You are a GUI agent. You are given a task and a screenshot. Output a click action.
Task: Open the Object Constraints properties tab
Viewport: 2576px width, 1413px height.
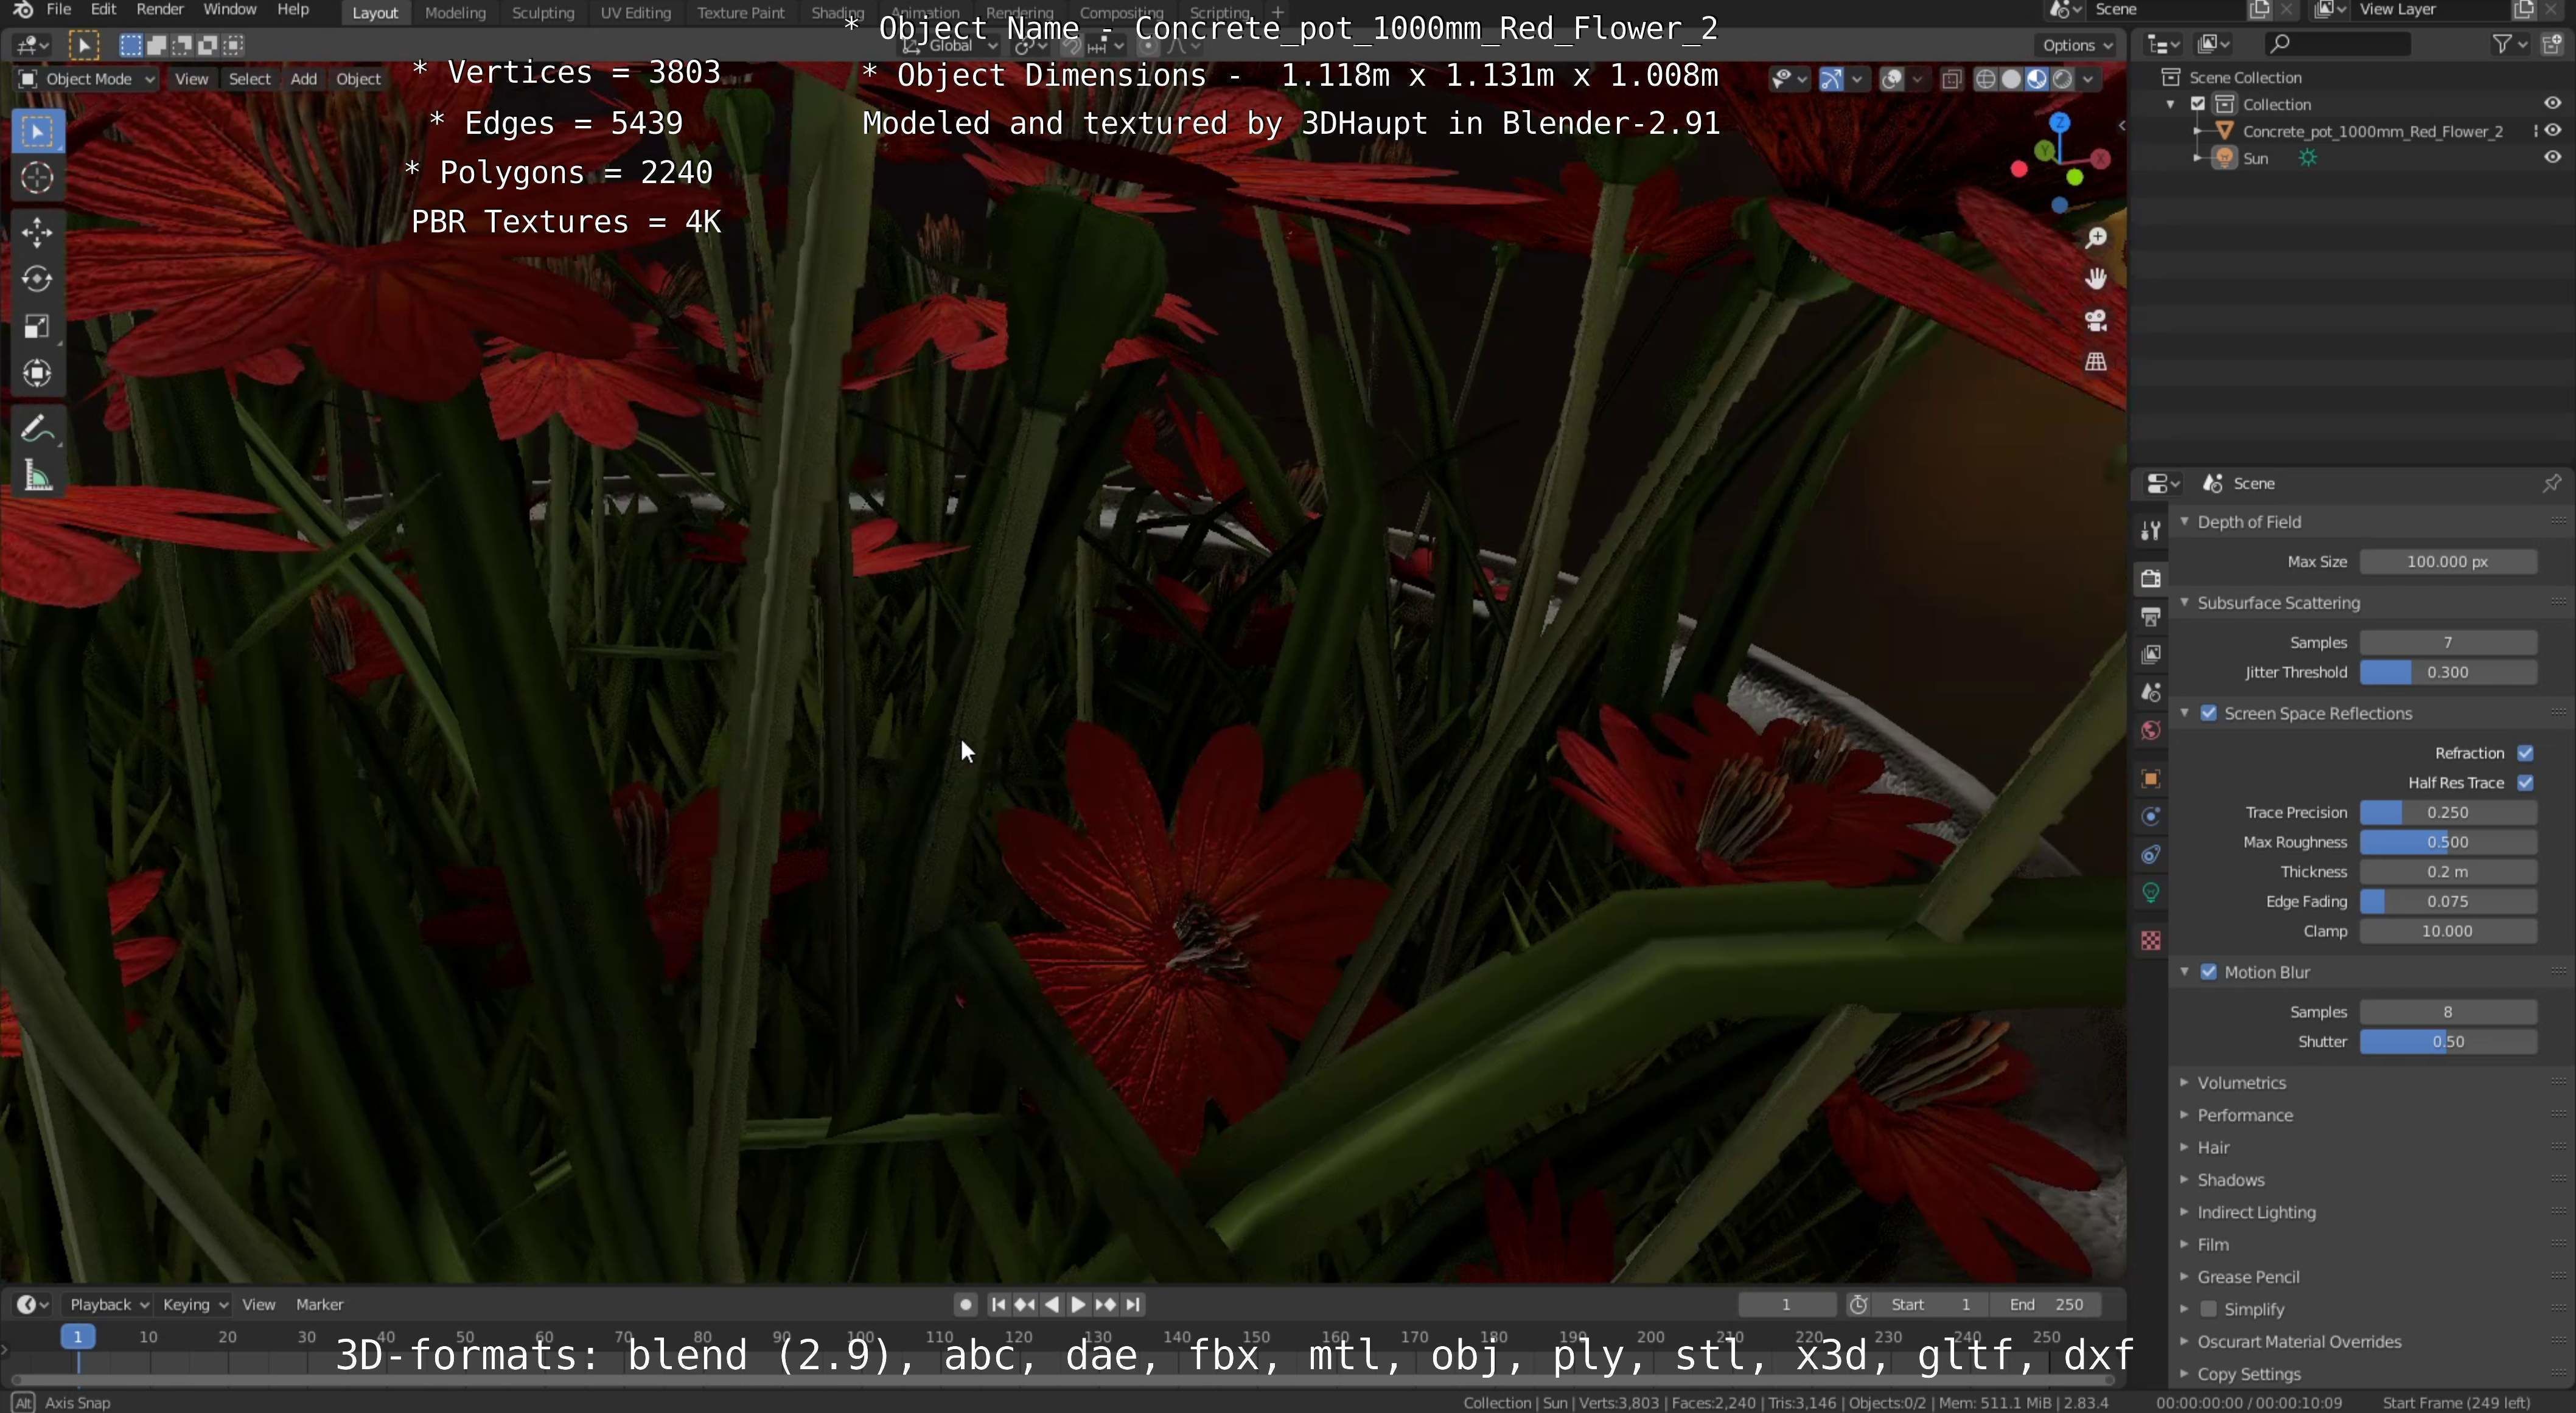(2151, 855)
